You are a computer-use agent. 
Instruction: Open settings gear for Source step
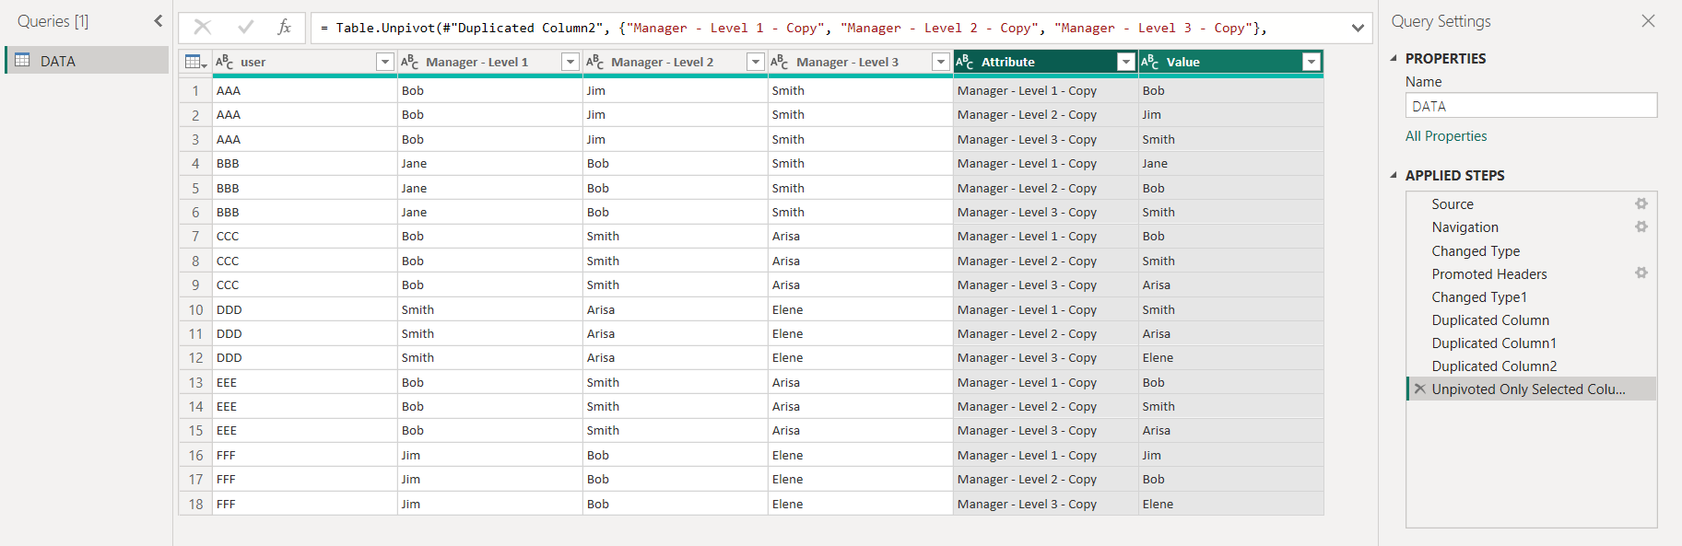1641,203
